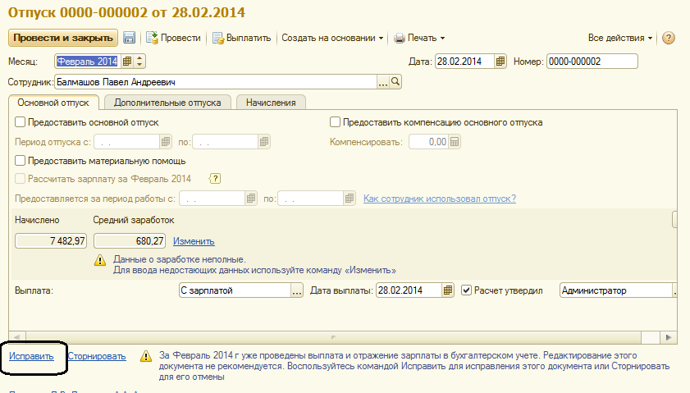Enable Предоставить компенсацию основного отпуска checkbox
This screenshot has width=690, height=393.
[x=336, y=122]
